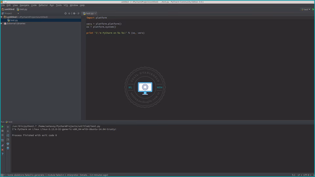Open the File menu
The height and width of the screenshot is (177, 315).
tap(3, 5)
